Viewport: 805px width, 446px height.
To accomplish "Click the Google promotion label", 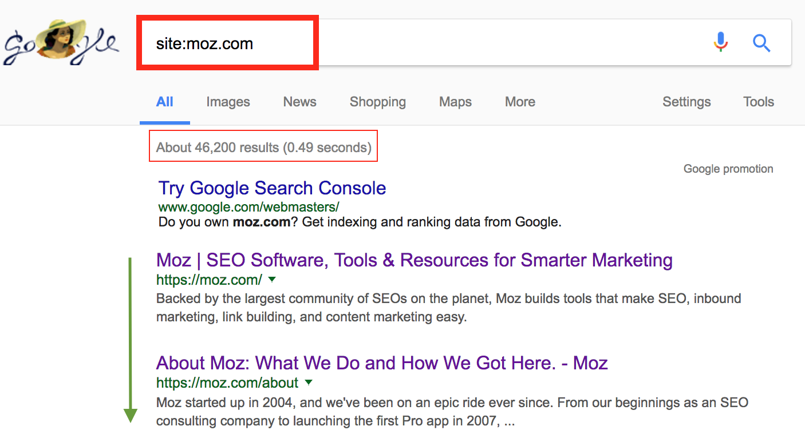I will pos(728,169).
